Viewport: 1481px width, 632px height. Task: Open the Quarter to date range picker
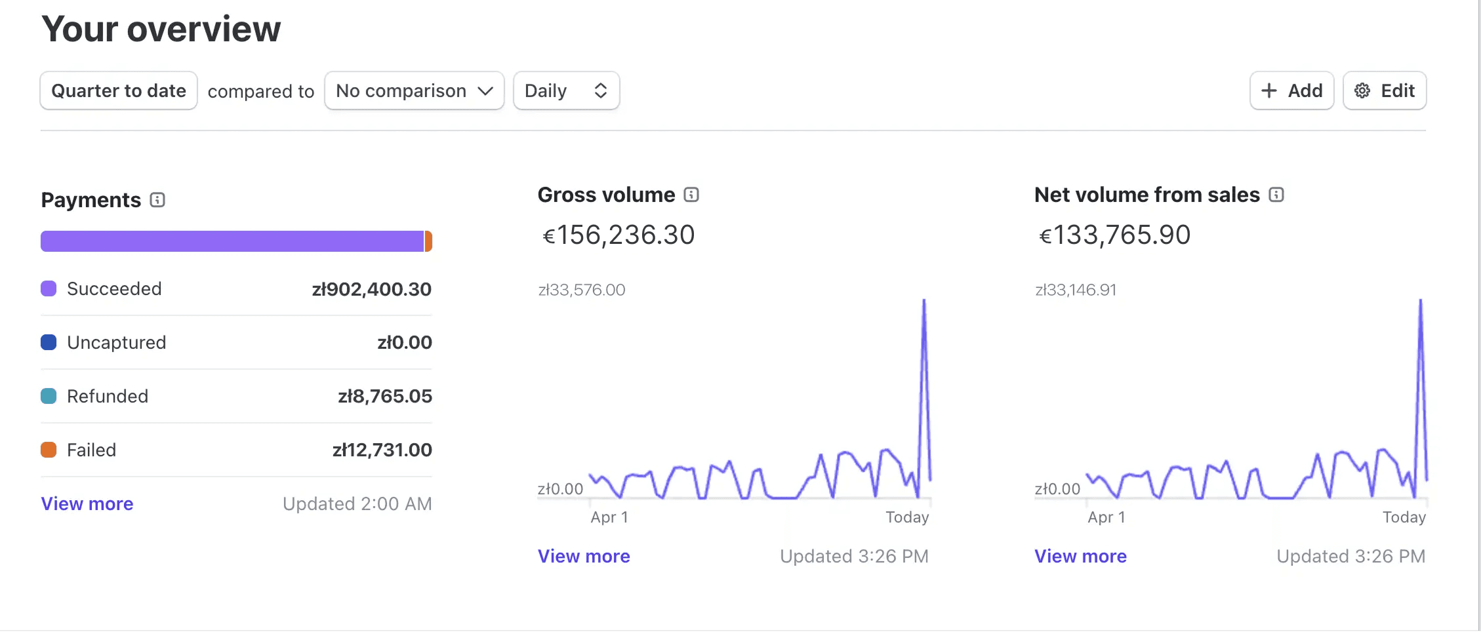click(x=119, y=90)
